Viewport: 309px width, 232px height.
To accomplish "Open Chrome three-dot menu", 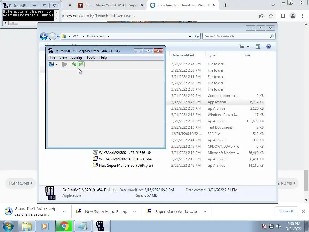I will (302, 16).
